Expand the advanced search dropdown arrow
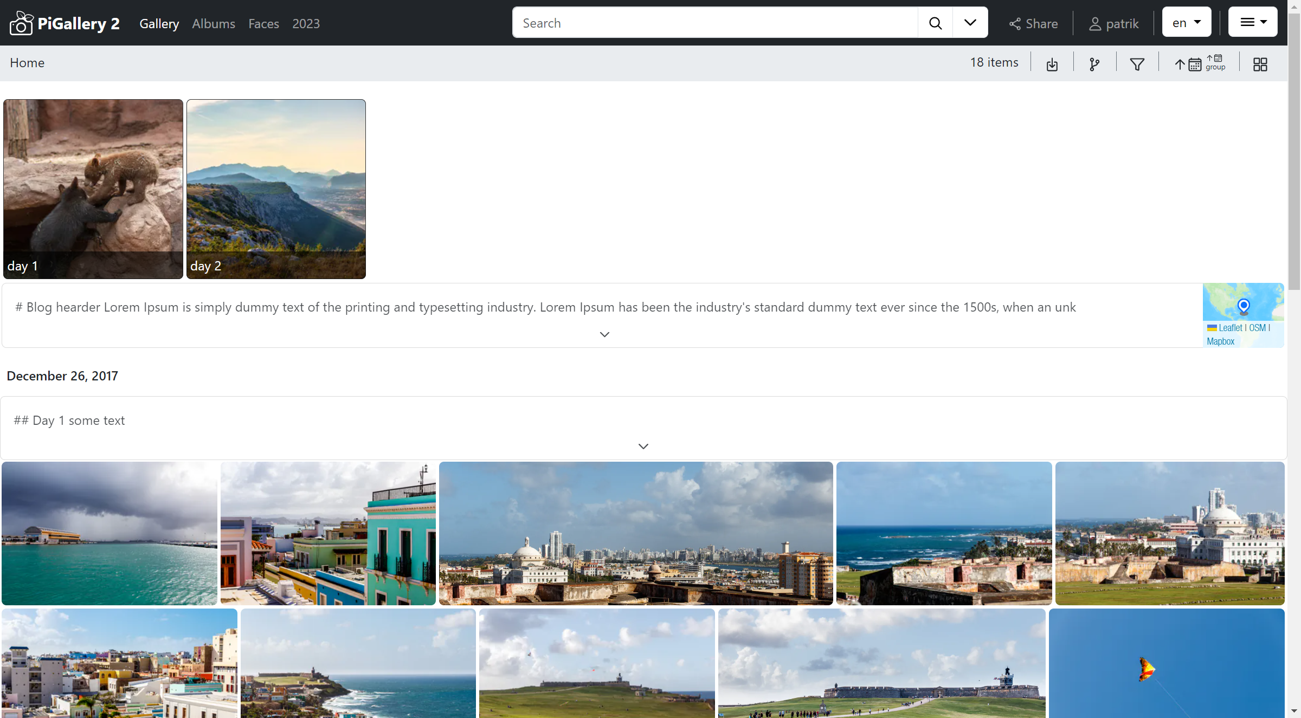The width and height of the screenshot is (1301, 718). click(970, 23)
